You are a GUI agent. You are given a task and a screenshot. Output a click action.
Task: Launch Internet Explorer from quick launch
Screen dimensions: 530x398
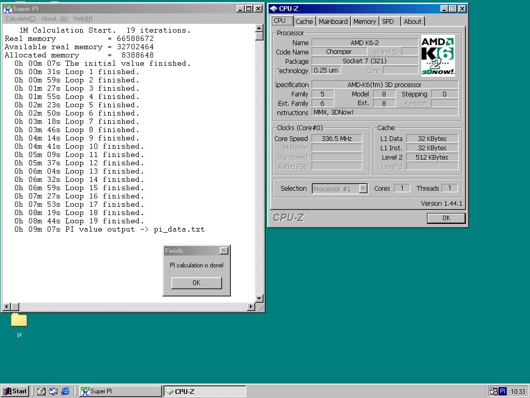(x=66, y=391)
